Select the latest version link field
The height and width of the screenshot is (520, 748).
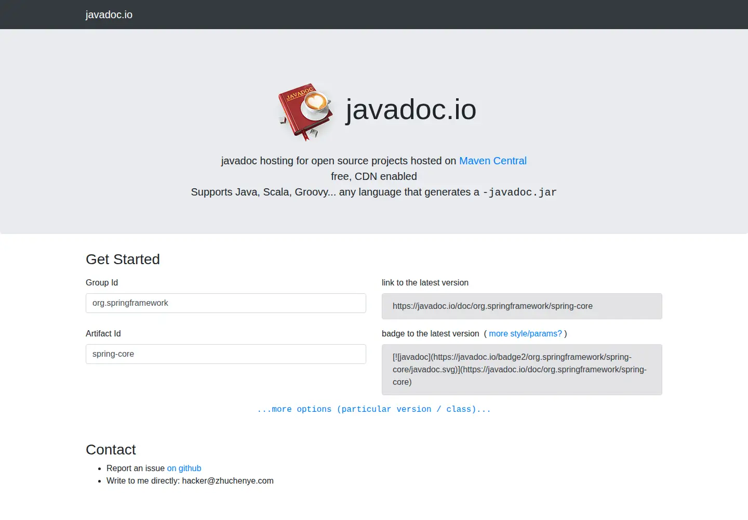pyautogui.click(x=522, y=306)
